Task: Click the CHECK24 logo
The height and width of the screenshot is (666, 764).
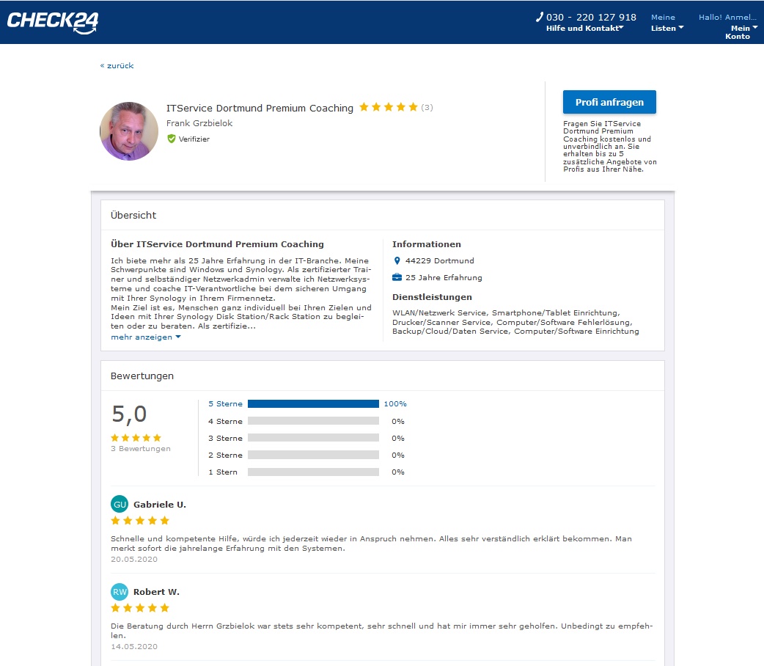Action: pos(53,23)
